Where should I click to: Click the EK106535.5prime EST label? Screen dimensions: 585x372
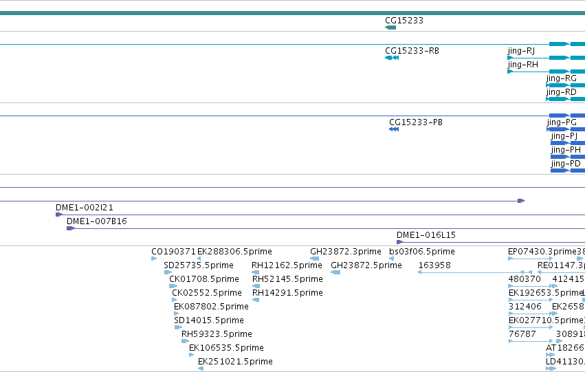click(x=226, y=348)
